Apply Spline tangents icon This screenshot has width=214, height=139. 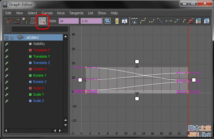pos(143,21)
